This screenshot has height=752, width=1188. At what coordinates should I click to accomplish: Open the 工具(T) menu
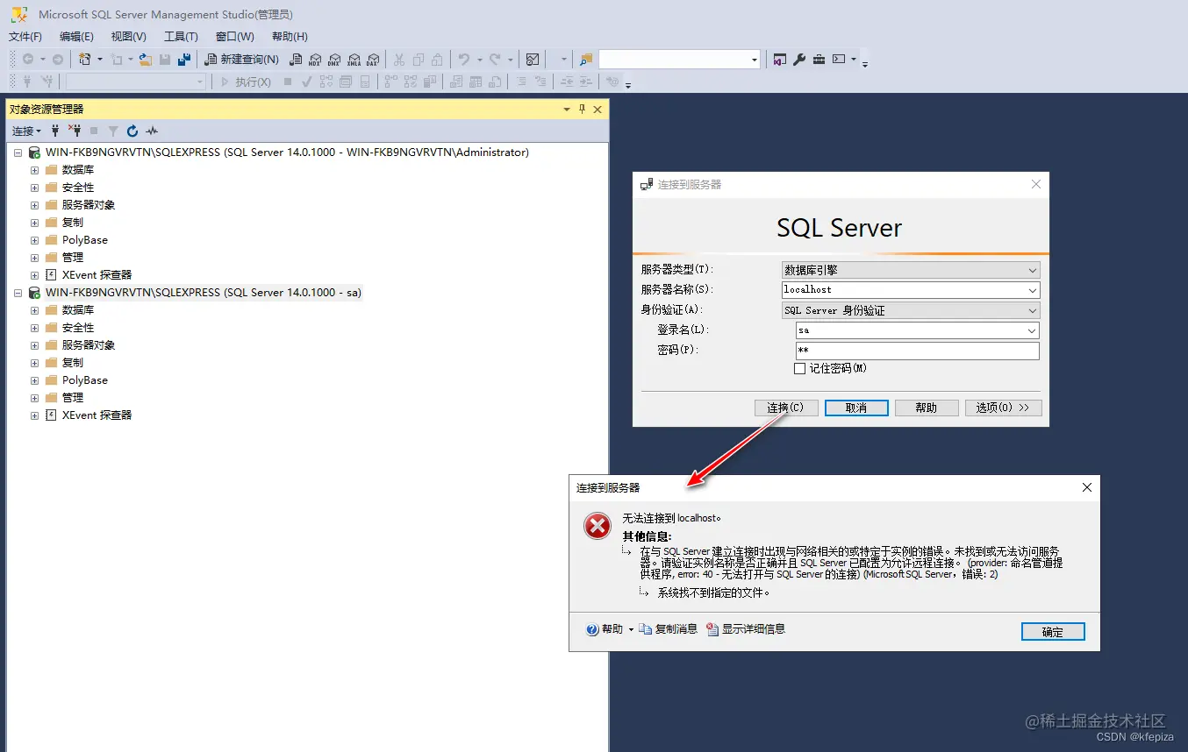click(x=181, y=37)
